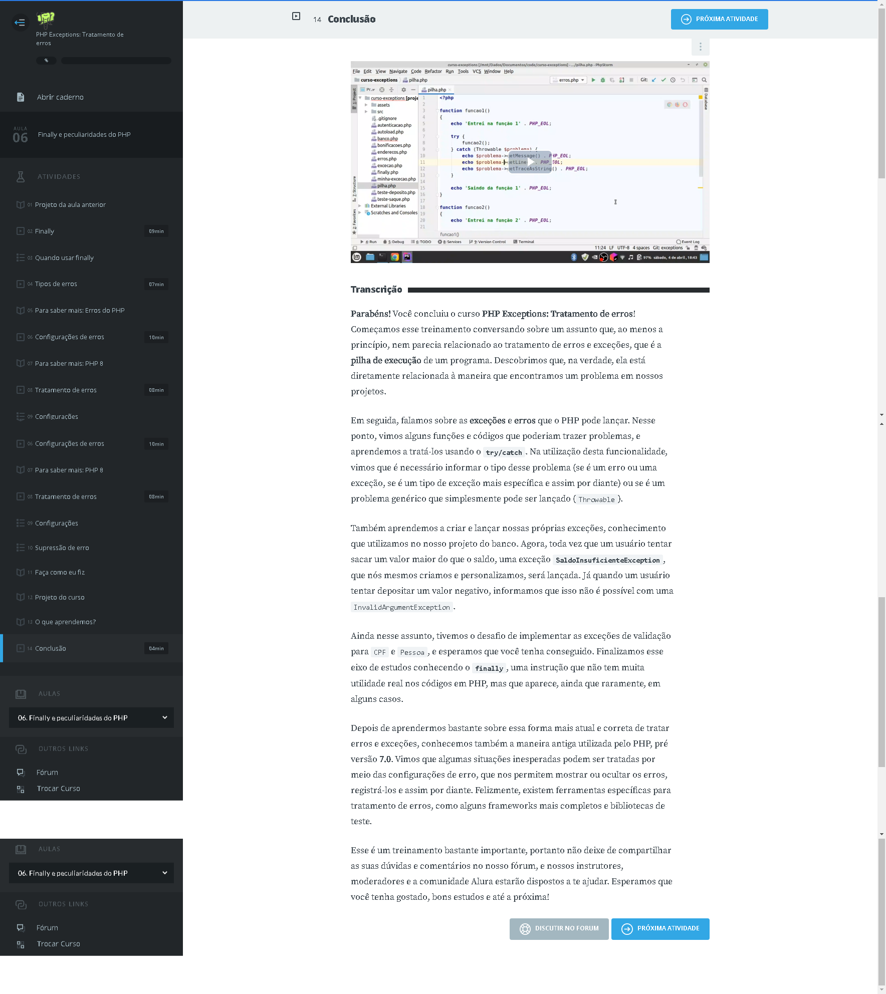Click the course progress bar
Viewport: 886px width, 994px height.
[116, 61]
